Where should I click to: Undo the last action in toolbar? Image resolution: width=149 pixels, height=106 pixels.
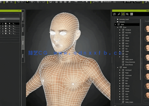18,2
